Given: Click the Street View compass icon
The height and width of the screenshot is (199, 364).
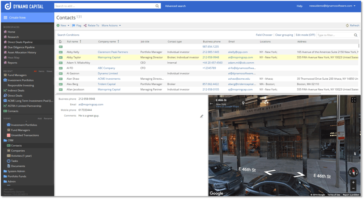Looking at the screenshot, I should point(353,172).
